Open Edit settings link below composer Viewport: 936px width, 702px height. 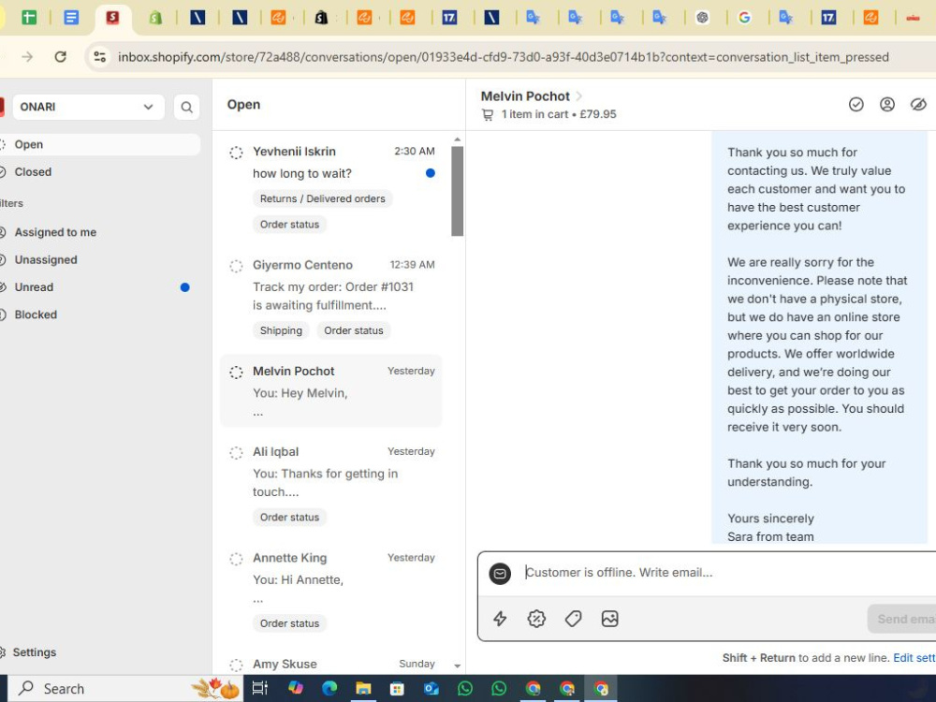pyautogui.click(x=914, y=658)
